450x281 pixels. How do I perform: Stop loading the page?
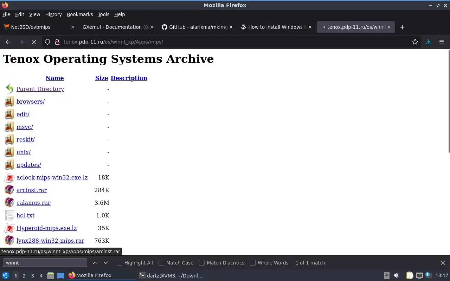34,42
